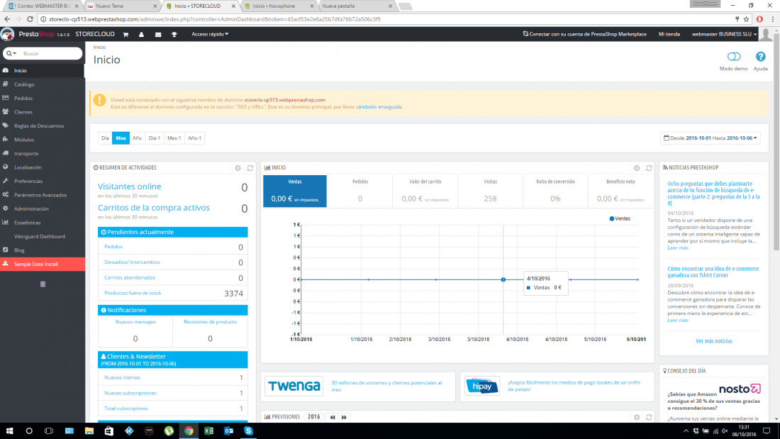Screen dimensions: 780x439
Task: Open Chrome menu three-dots icon
Action: [772, 19]
